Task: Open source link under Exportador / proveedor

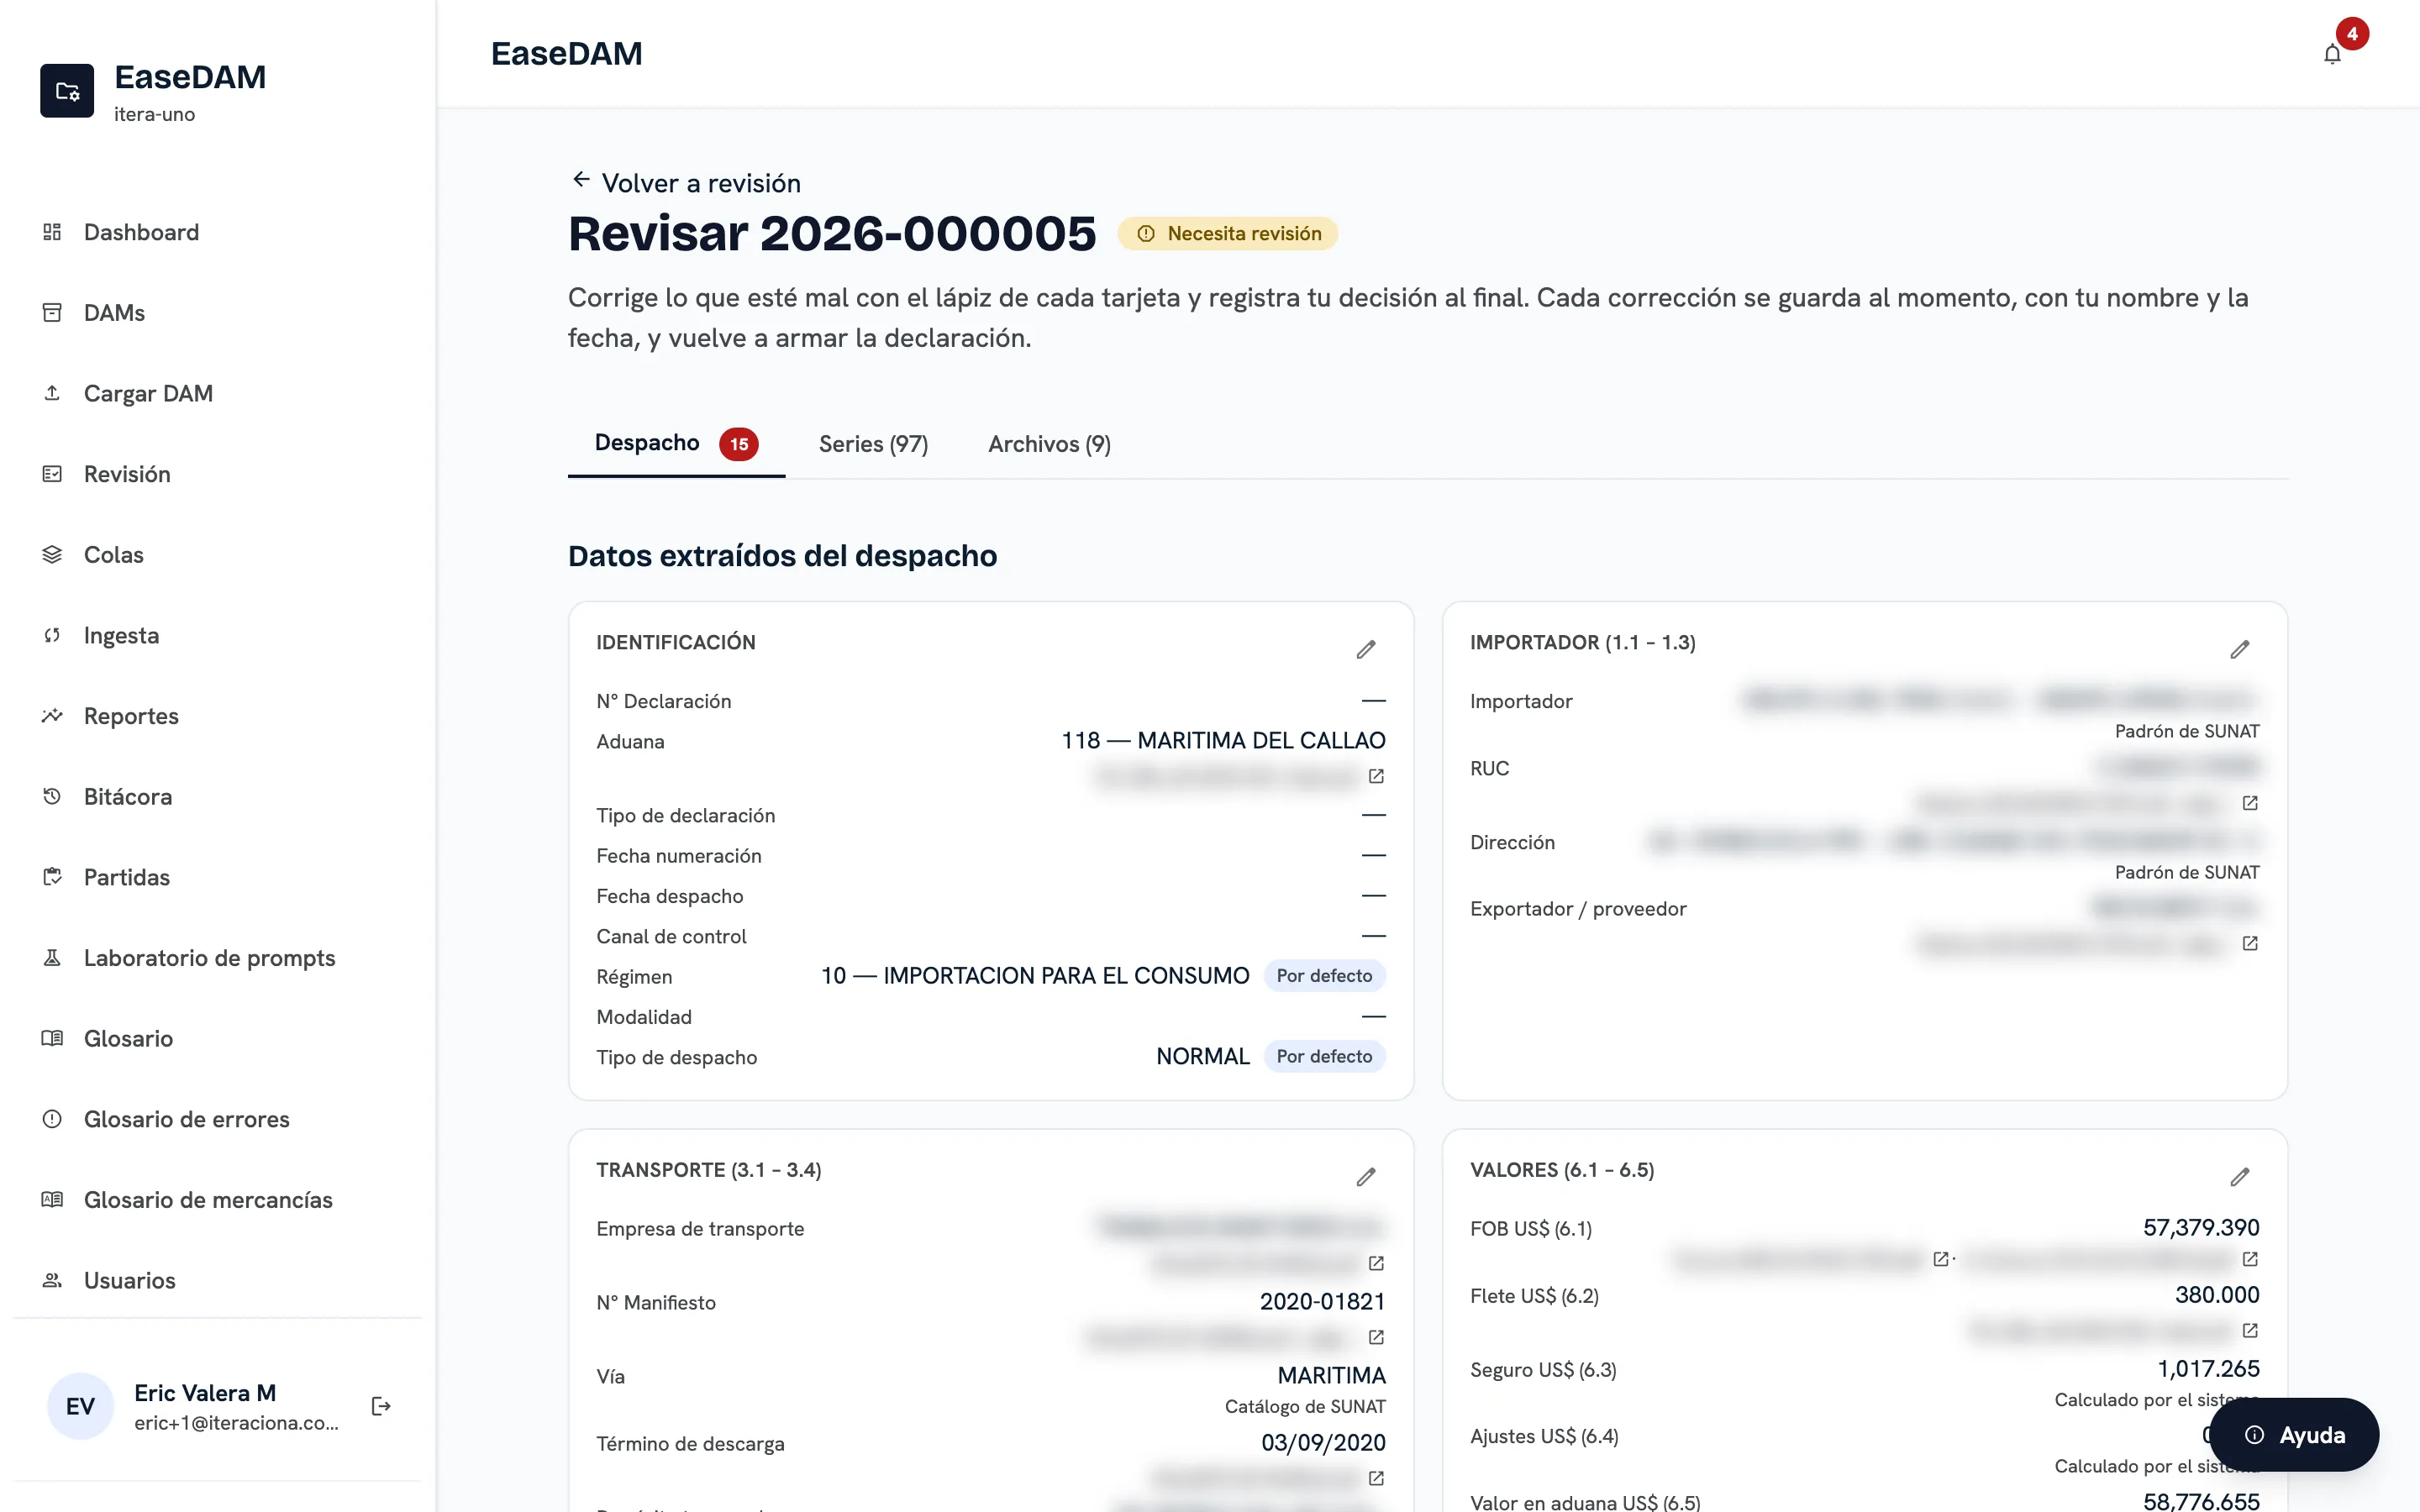Action: 2250,943
